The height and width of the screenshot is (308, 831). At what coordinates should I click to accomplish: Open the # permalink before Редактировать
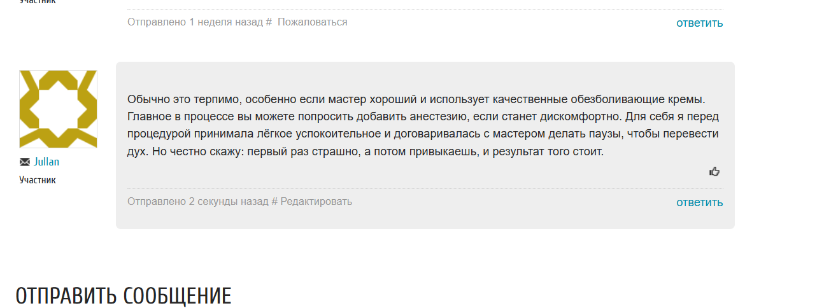(274, 202)
